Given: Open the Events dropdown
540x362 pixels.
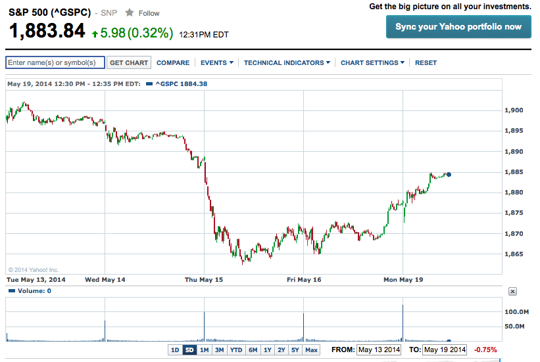Looking at the screenshot, I should (217, 62).
